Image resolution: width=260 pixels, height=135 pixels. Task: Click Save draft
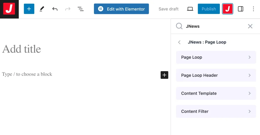[169, 9]
